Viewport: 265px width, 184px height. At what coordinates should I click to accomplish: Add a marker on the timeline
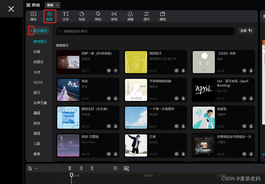click(x=115, y=168)
